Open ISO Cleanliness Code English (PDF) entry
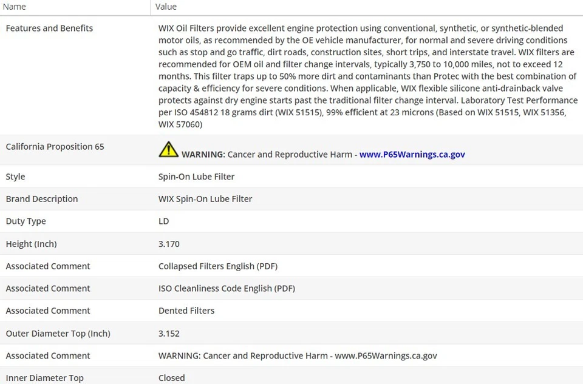The width and height of the screenshot is (583, 384). pyautogui.click(x=227, y=288)
